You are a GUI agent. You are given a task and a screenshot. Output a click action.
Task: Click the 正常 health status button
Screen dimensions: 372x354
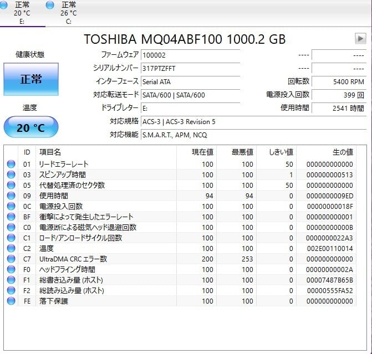(x=31, y=79)
